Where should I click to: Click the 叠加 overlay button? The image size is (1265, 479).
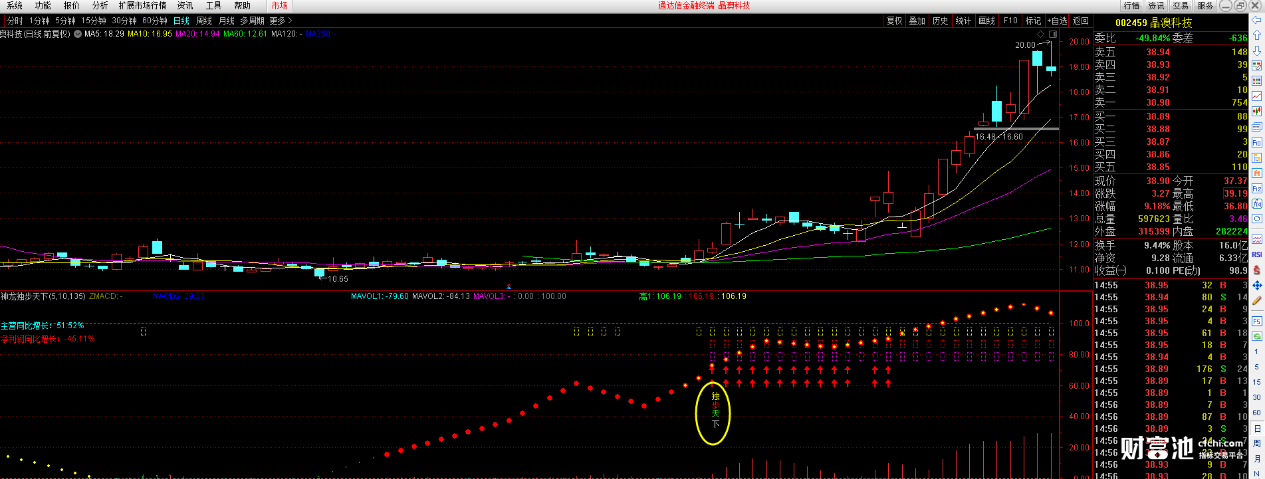(x=917, y=21)
